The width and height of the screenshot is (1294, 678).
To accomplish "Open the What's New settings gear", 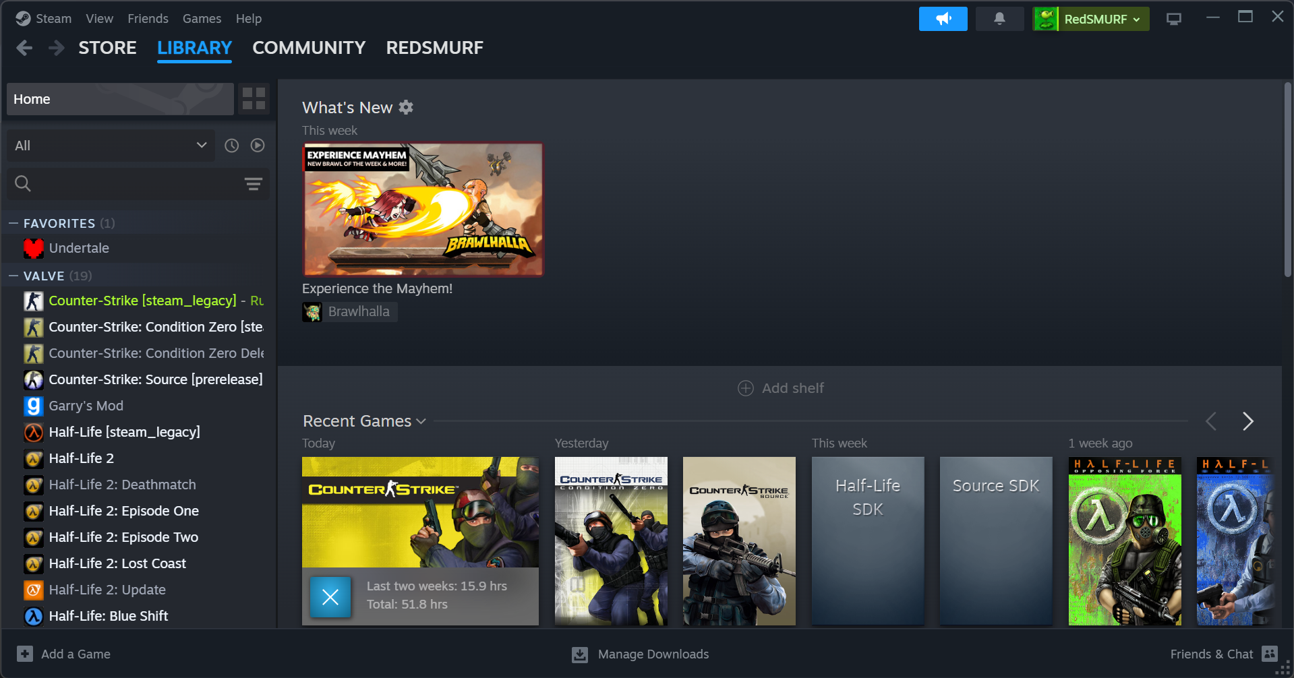I will click(406, 107).
